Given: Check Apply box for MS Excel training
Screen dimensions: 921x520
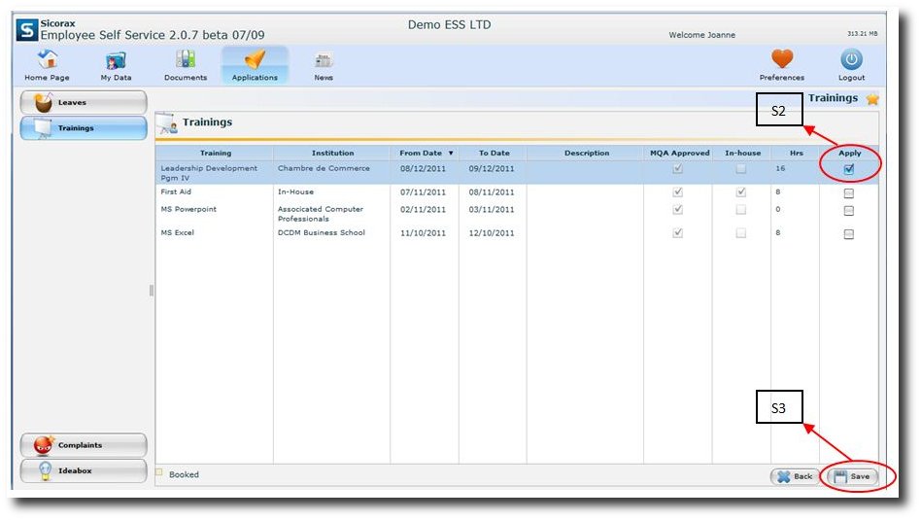Looking at the screenshot, I should click(x=849, y=234).
